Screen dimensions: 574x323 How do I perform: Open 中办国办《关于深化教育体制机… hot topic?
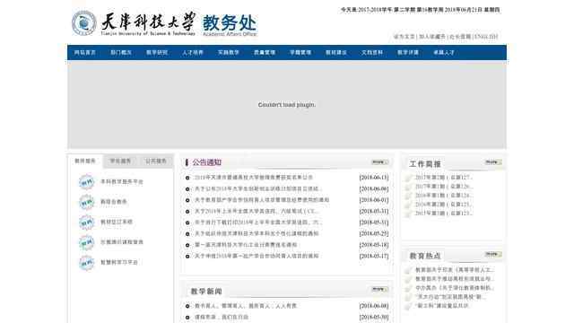pos(455,288)
